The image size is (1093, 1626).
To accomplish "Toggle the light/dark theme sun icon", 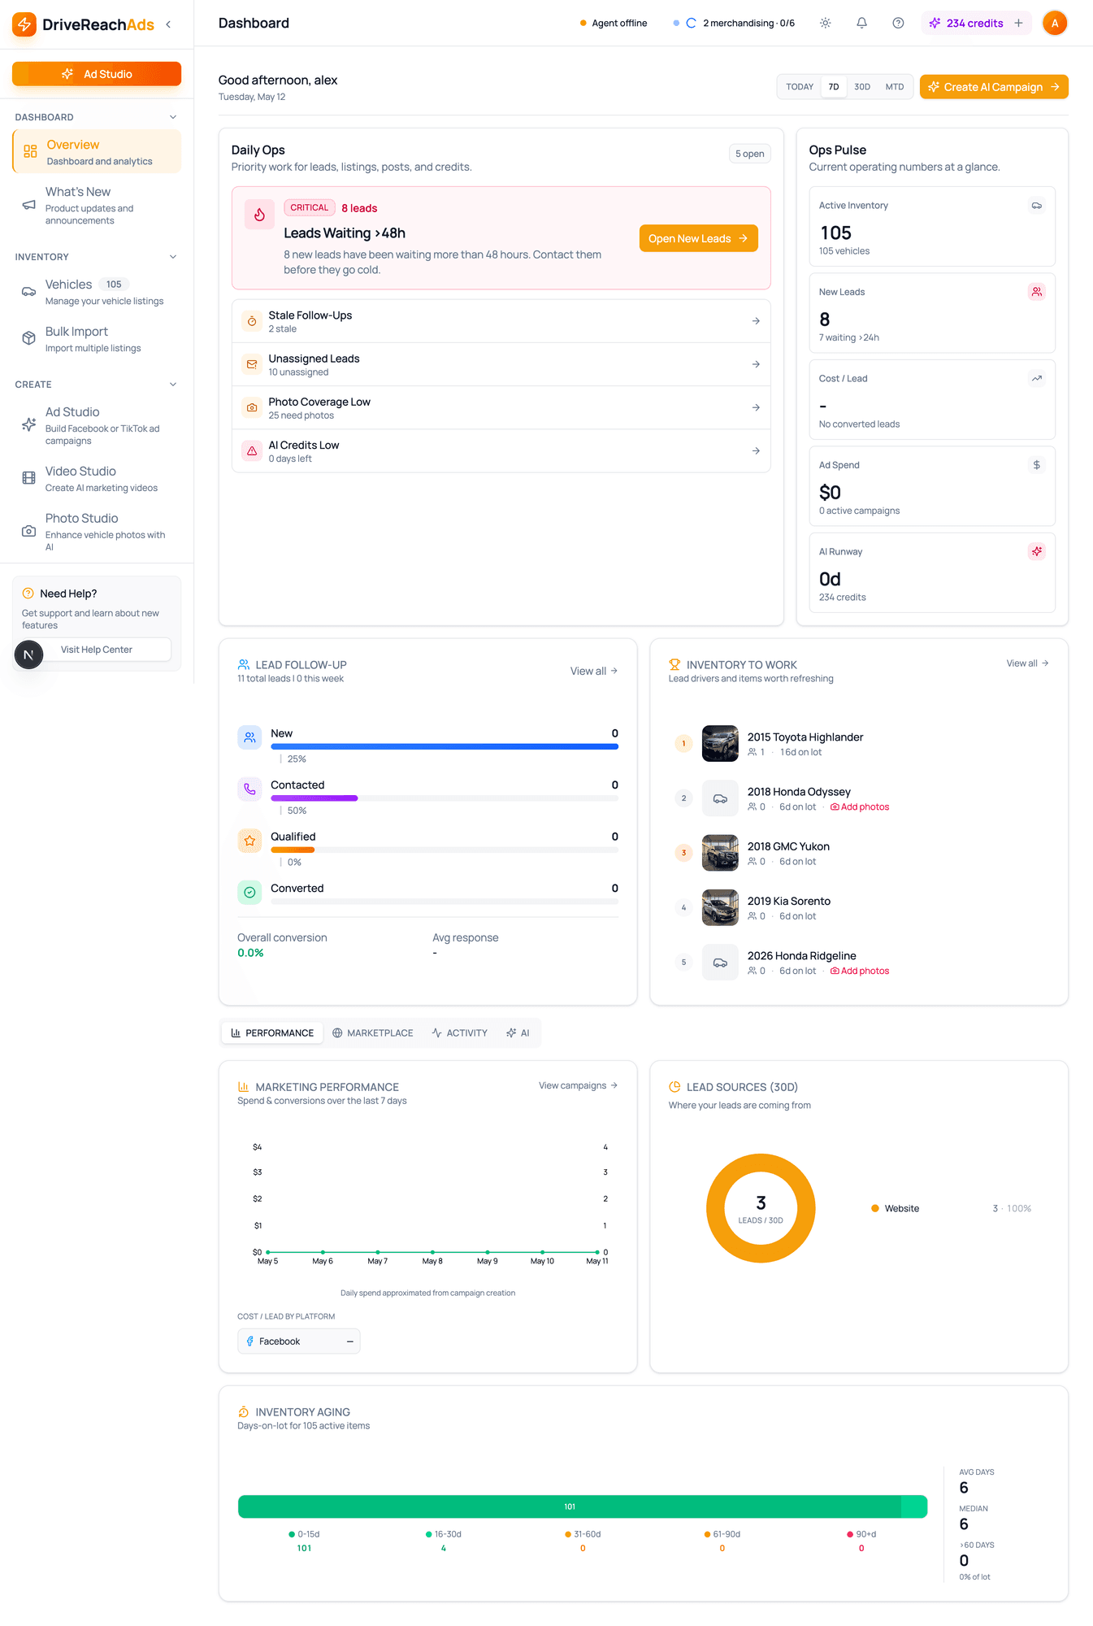I will 825,23.
